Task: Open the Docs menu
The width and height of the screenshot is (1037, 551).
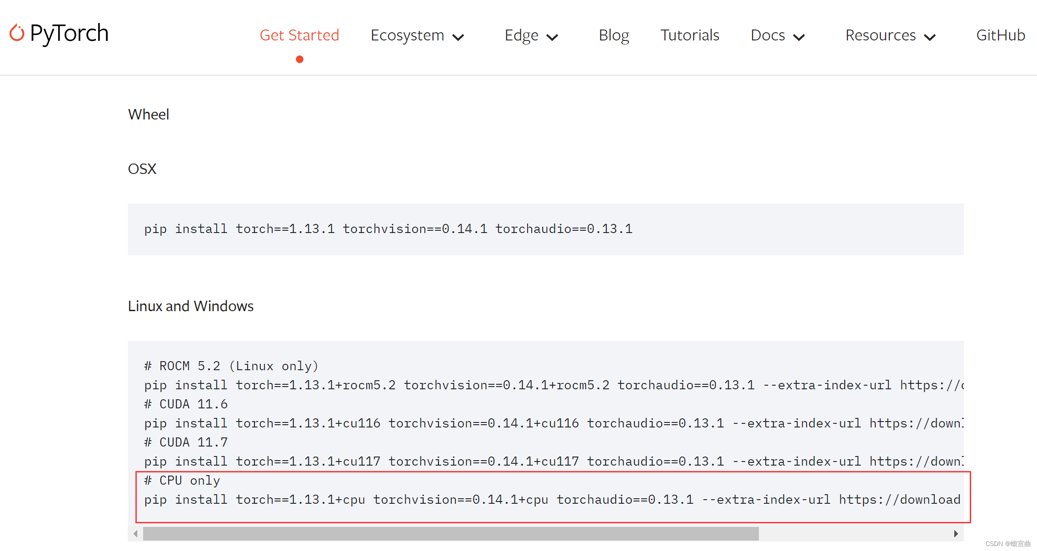Action: click(768, 35)
